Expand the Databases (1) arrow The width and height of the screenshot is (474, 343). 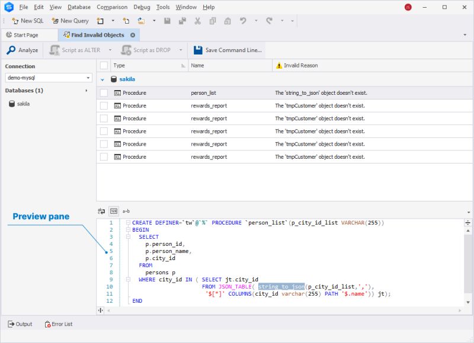click(x=87, y=91)
